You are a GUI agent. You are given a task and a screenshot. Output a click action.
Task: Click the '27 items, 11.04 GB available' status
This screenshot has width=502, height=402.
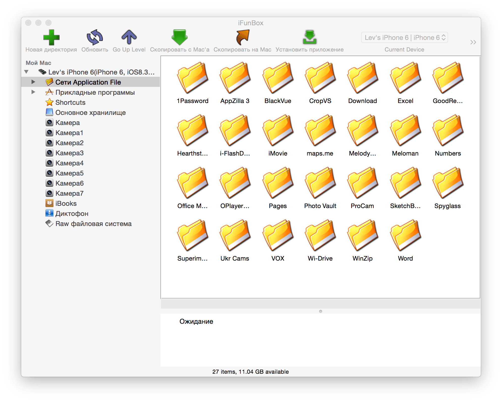click(250, 371)
